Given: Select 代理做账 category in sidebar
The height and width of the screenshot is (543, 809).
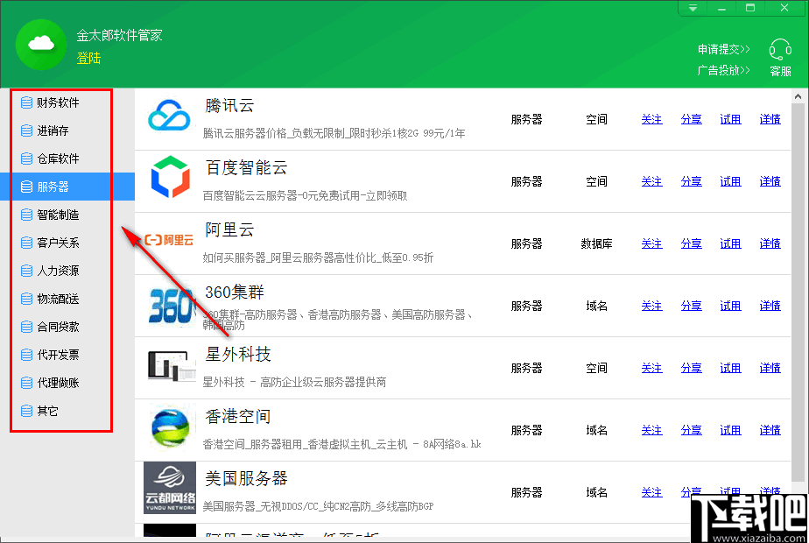Looking at the screenshot, I should [67, 383].
